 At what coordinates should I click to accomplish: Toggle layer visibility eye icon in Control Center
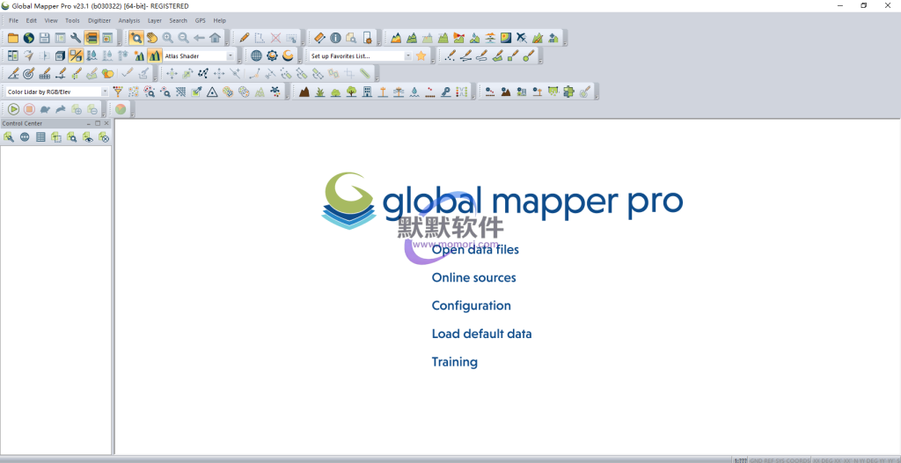click(x=87, y=137)
